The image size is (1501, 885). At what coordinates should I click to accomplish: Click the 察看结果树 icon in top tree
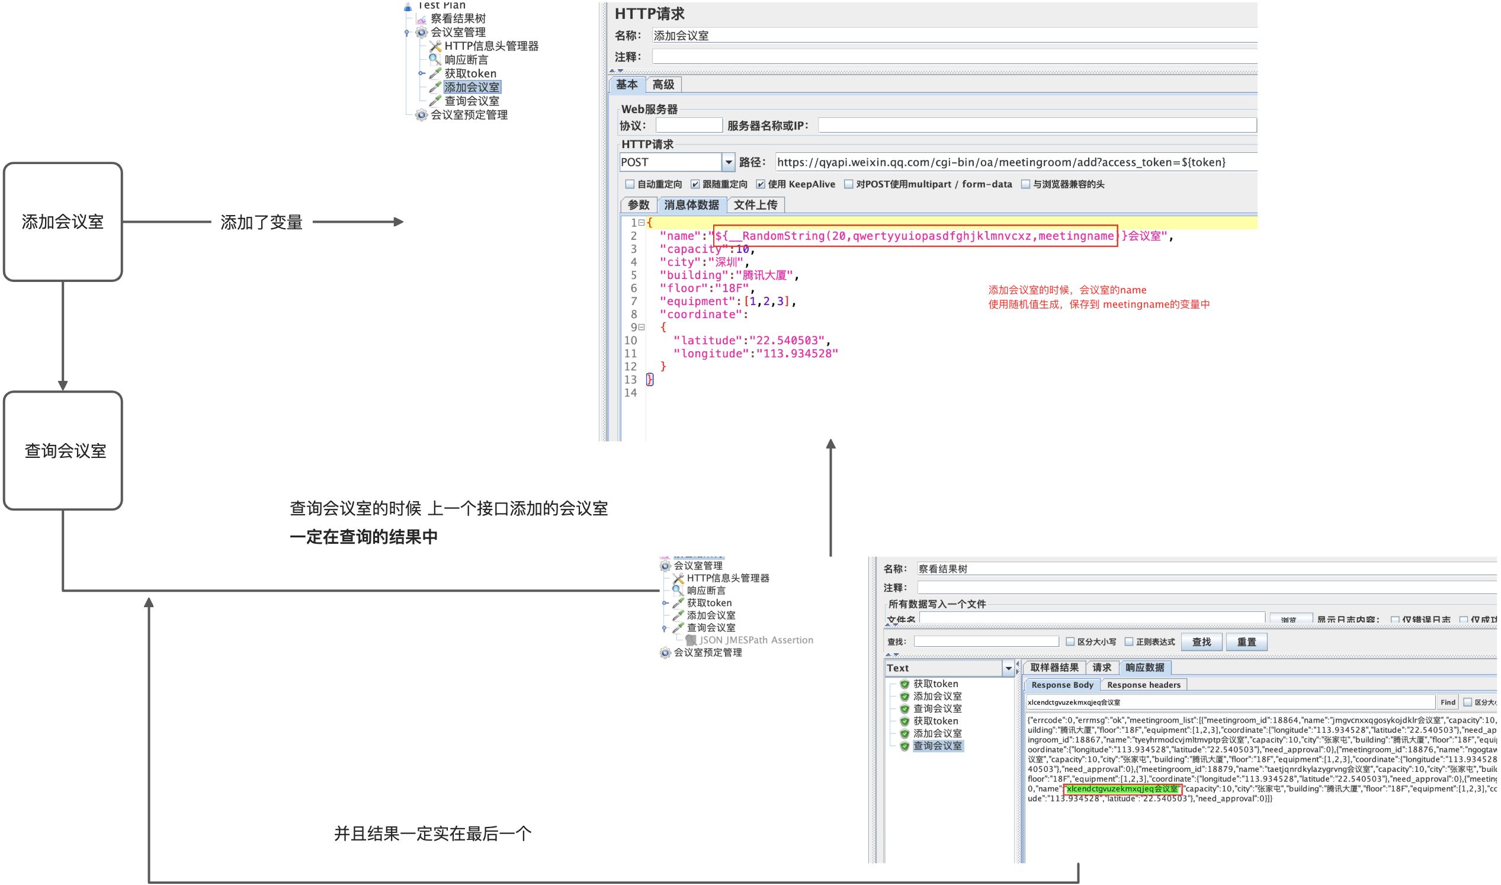[422, 19]
